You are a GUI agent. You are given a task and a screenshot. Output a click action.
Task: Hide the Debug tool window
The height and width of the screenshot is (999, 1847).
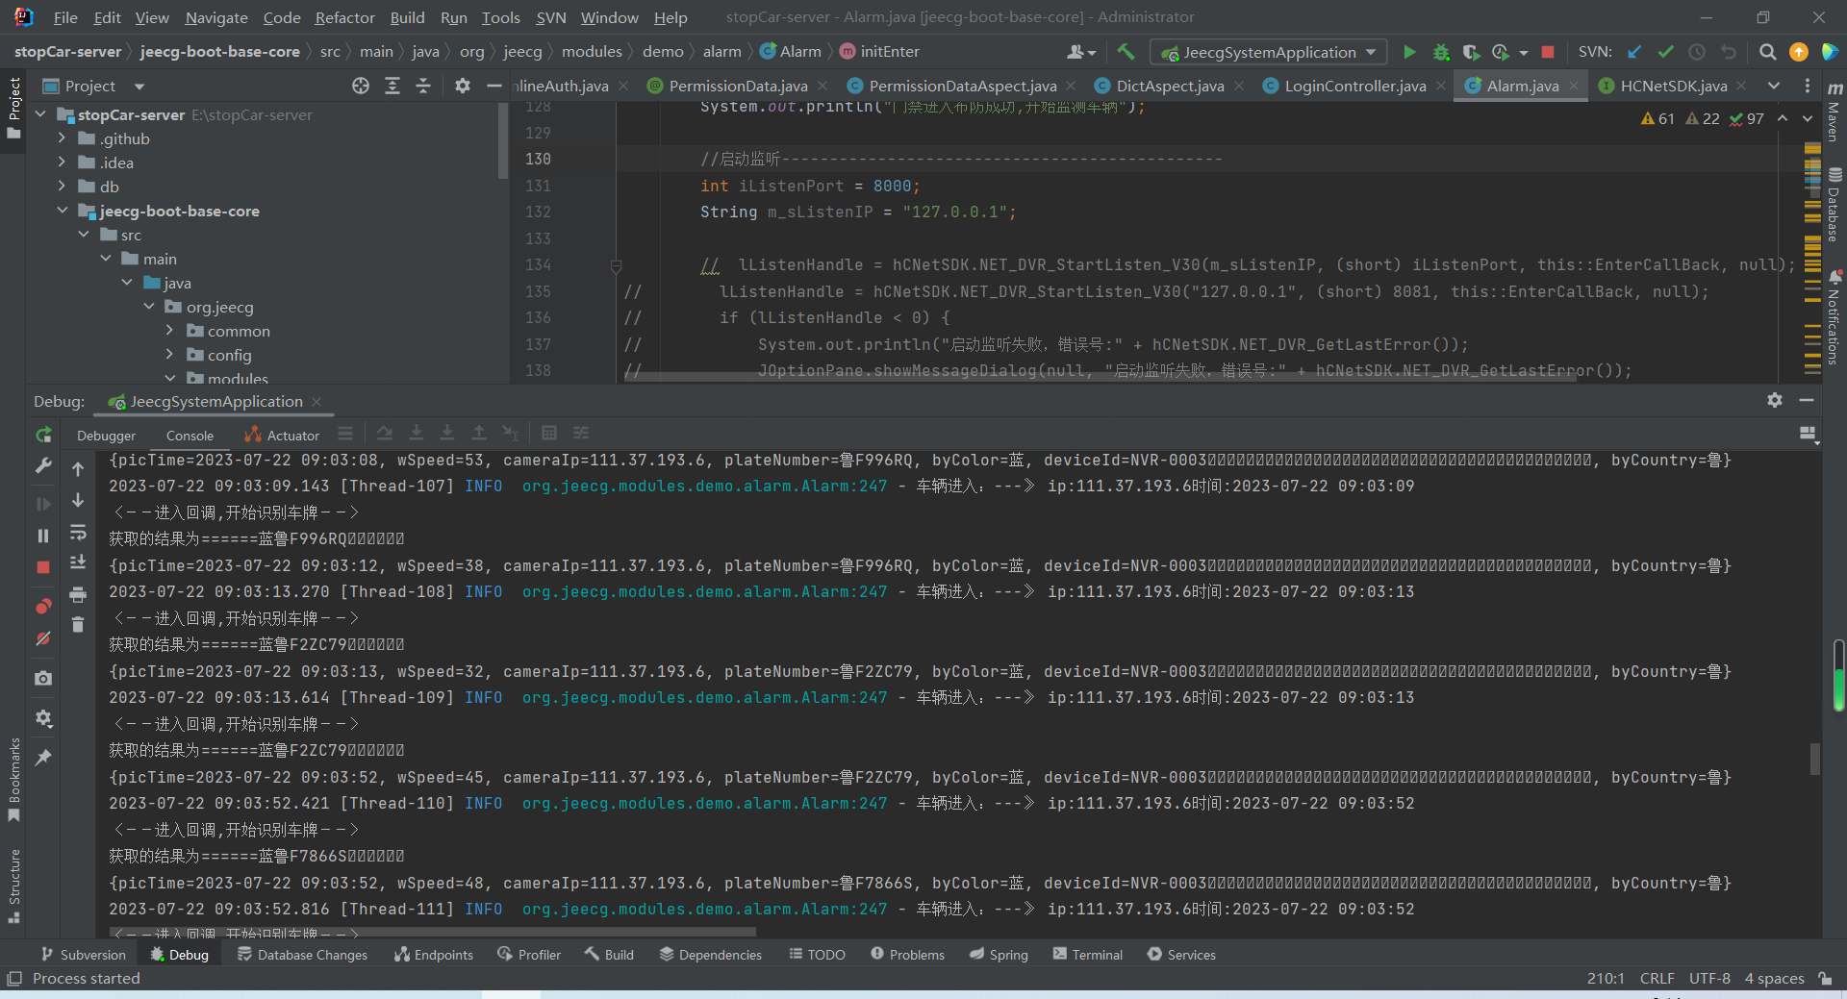point(1807,400)
